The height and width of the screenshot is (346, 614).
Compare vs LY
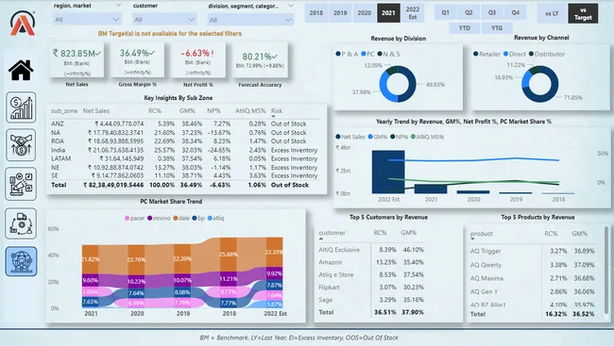tap(552, 13)
